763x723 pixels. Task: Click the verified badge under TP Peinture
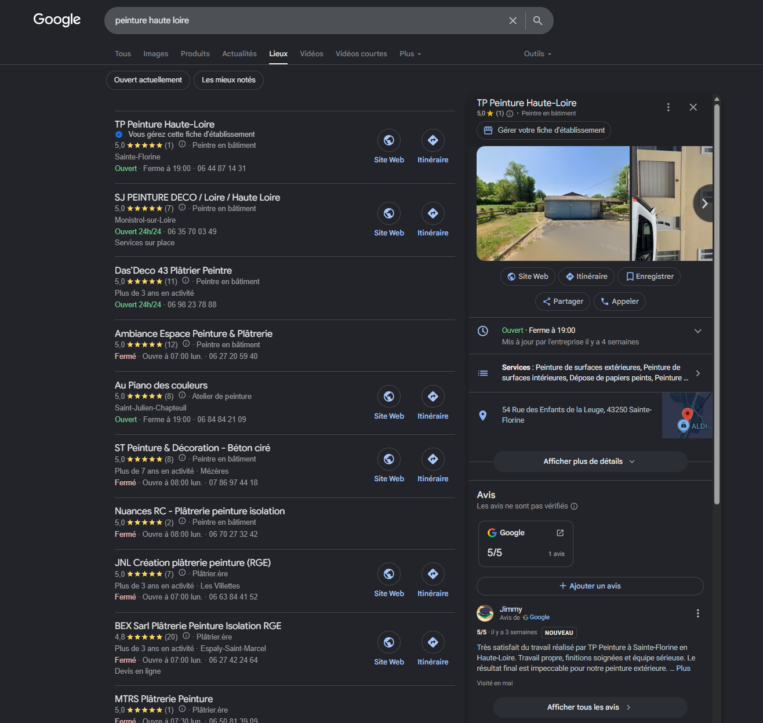119,135
